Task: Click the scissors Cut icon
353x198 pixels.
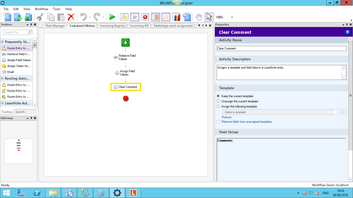Action: (x=40, y=17)
